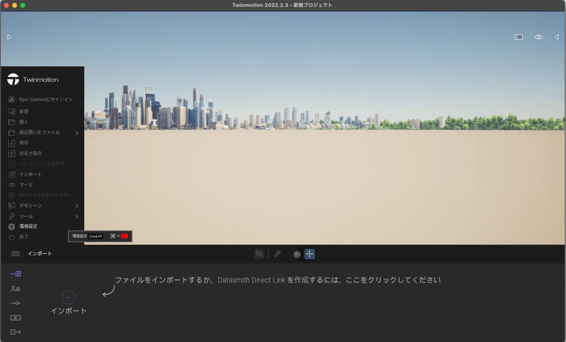Click the gear icon beside 環境設定
The image size is (566, 342).
(x=12, y=227)
